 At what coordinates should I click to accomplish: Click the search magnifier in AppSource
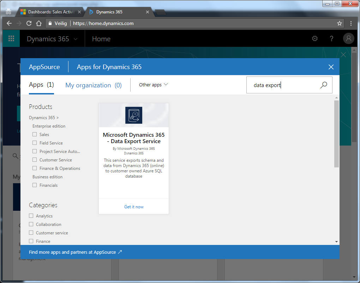click(324, 85)
